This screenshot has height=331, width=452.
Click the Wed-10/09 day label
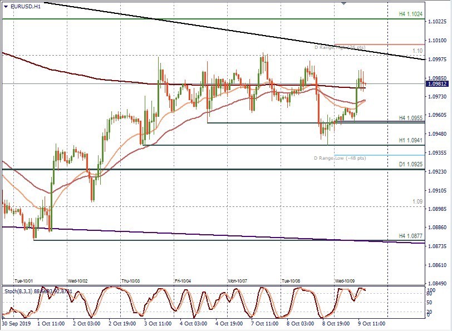pos(345,280)
